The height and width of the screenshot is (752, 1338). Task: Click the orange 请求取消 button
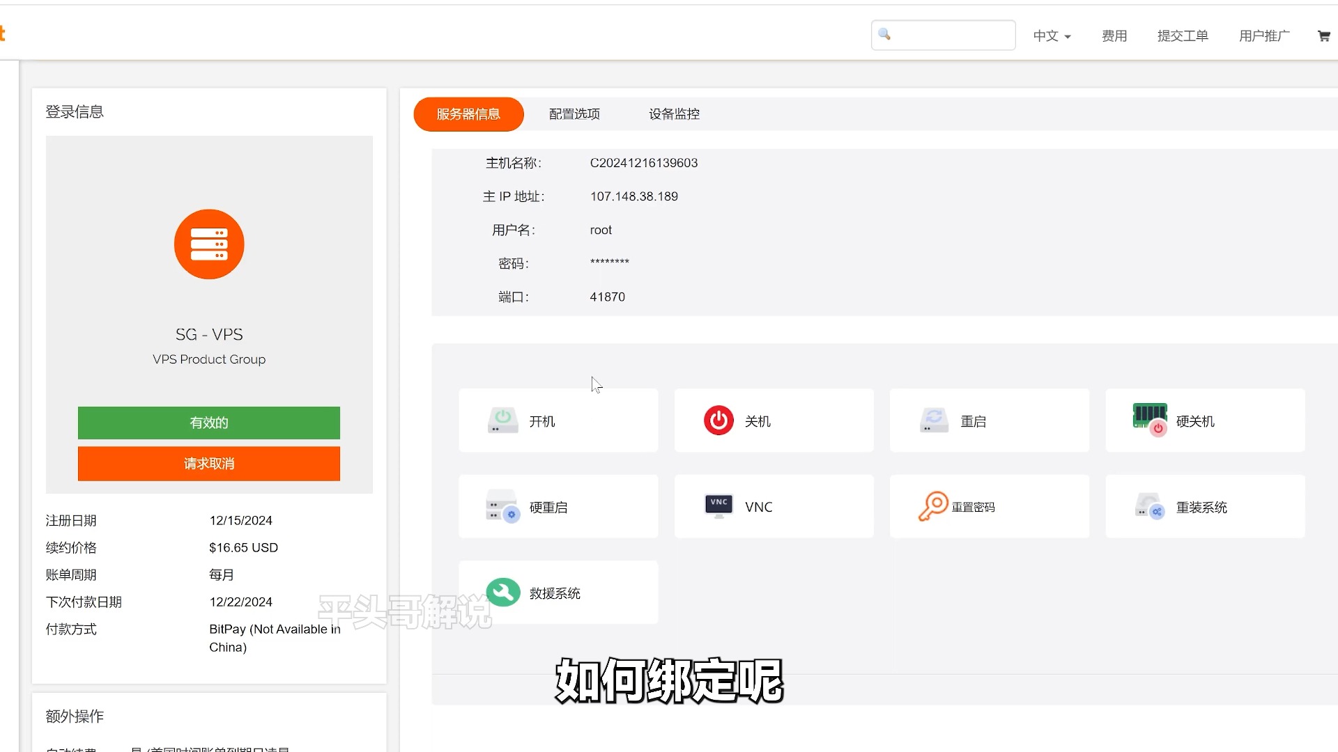[x=209, y=464]
